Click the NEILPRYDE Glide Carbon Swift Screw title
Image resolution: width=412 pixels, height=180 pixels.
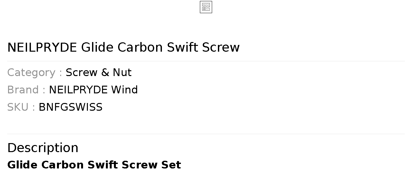pyautogui.click(x=123, y=47)
